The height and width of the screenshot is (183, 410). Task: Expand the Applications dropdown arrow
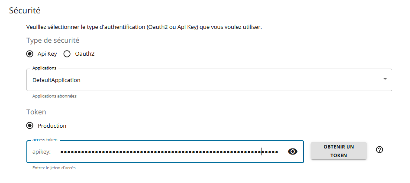point(385,79)
